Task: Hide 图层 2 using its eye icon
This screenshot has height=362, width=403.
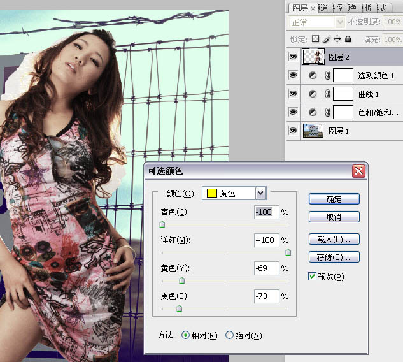Action: point(293,57)
